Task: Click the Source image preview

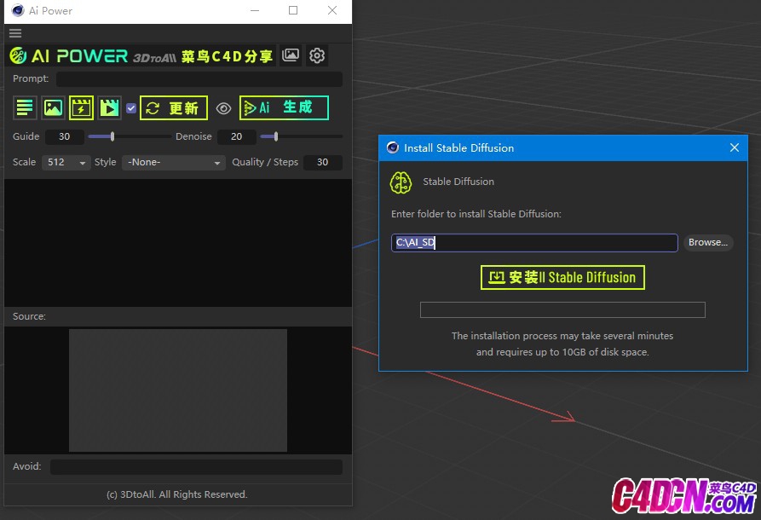Action: [178, 390]
